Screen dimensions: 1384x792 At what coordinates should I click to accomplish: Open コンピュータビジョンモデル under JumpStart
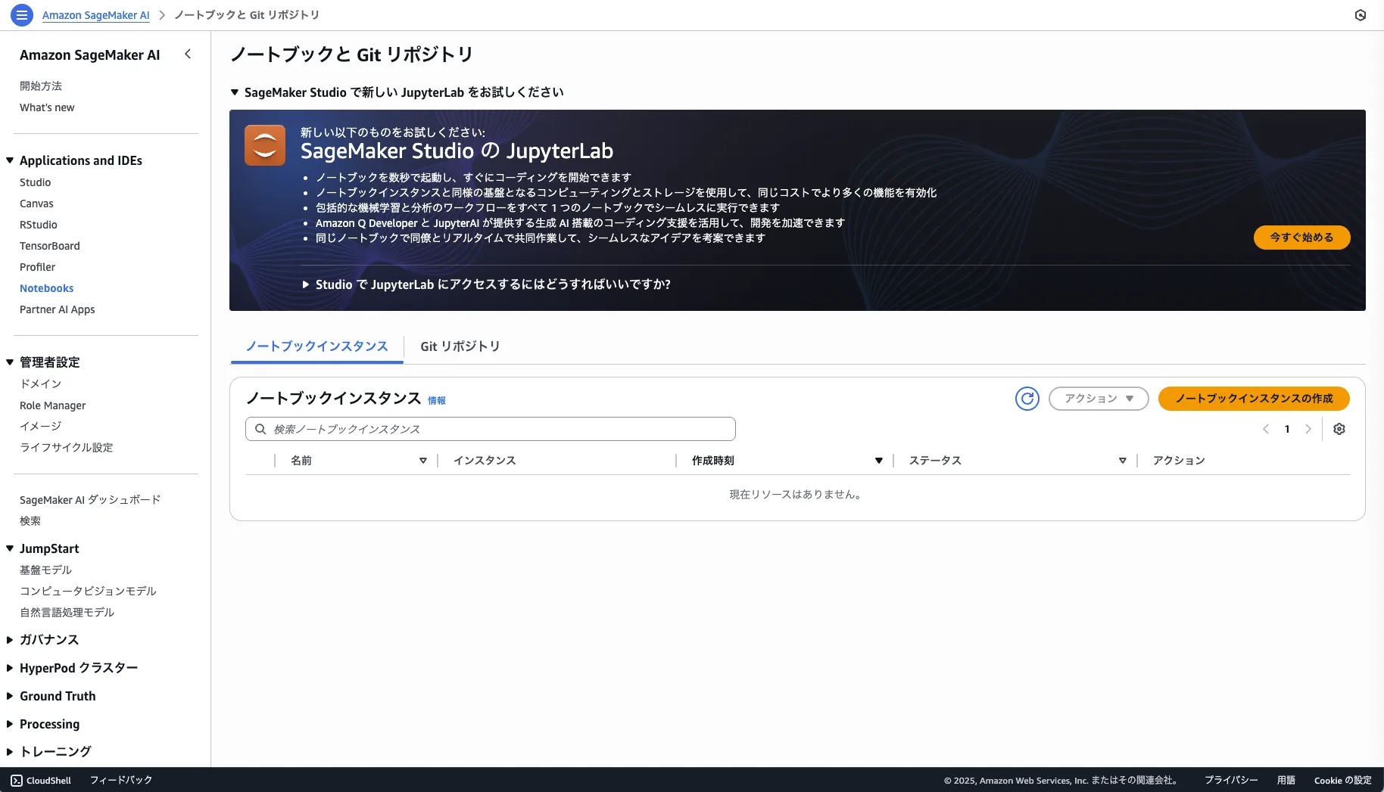(x=88, y=592)
